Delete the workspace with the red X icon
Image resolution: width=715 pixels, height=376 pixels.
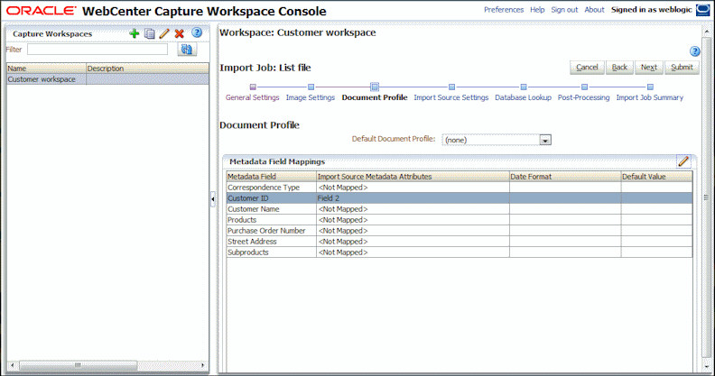pyautogui.click(x=180, y=33)
